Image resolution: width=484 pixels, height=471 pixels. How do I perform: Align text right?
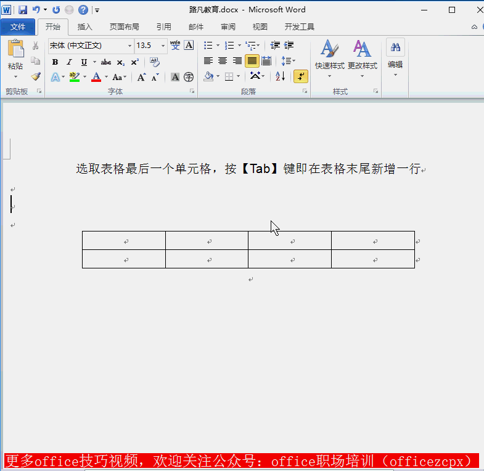[237, 61]
